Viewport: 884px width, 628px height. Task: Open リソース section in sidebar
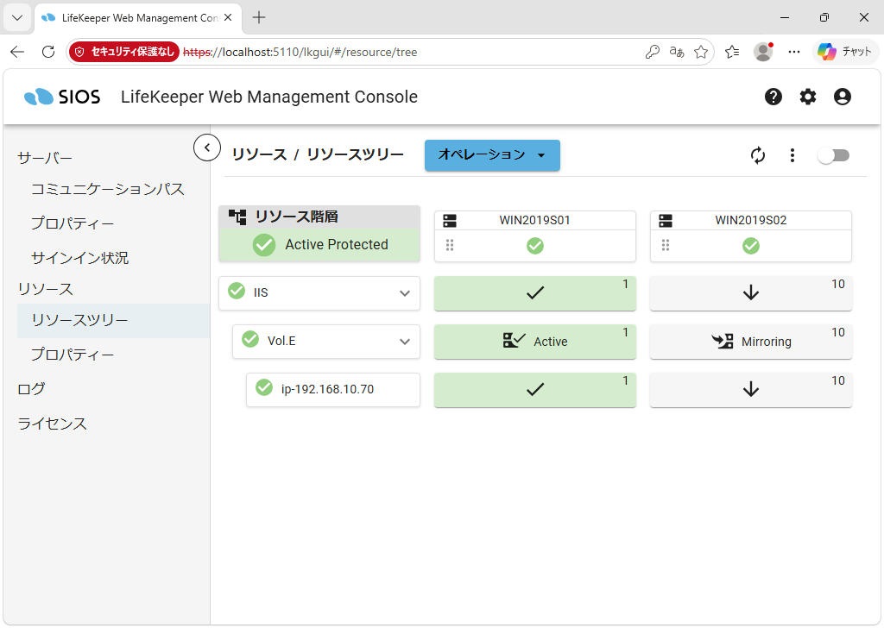point(46,290)
